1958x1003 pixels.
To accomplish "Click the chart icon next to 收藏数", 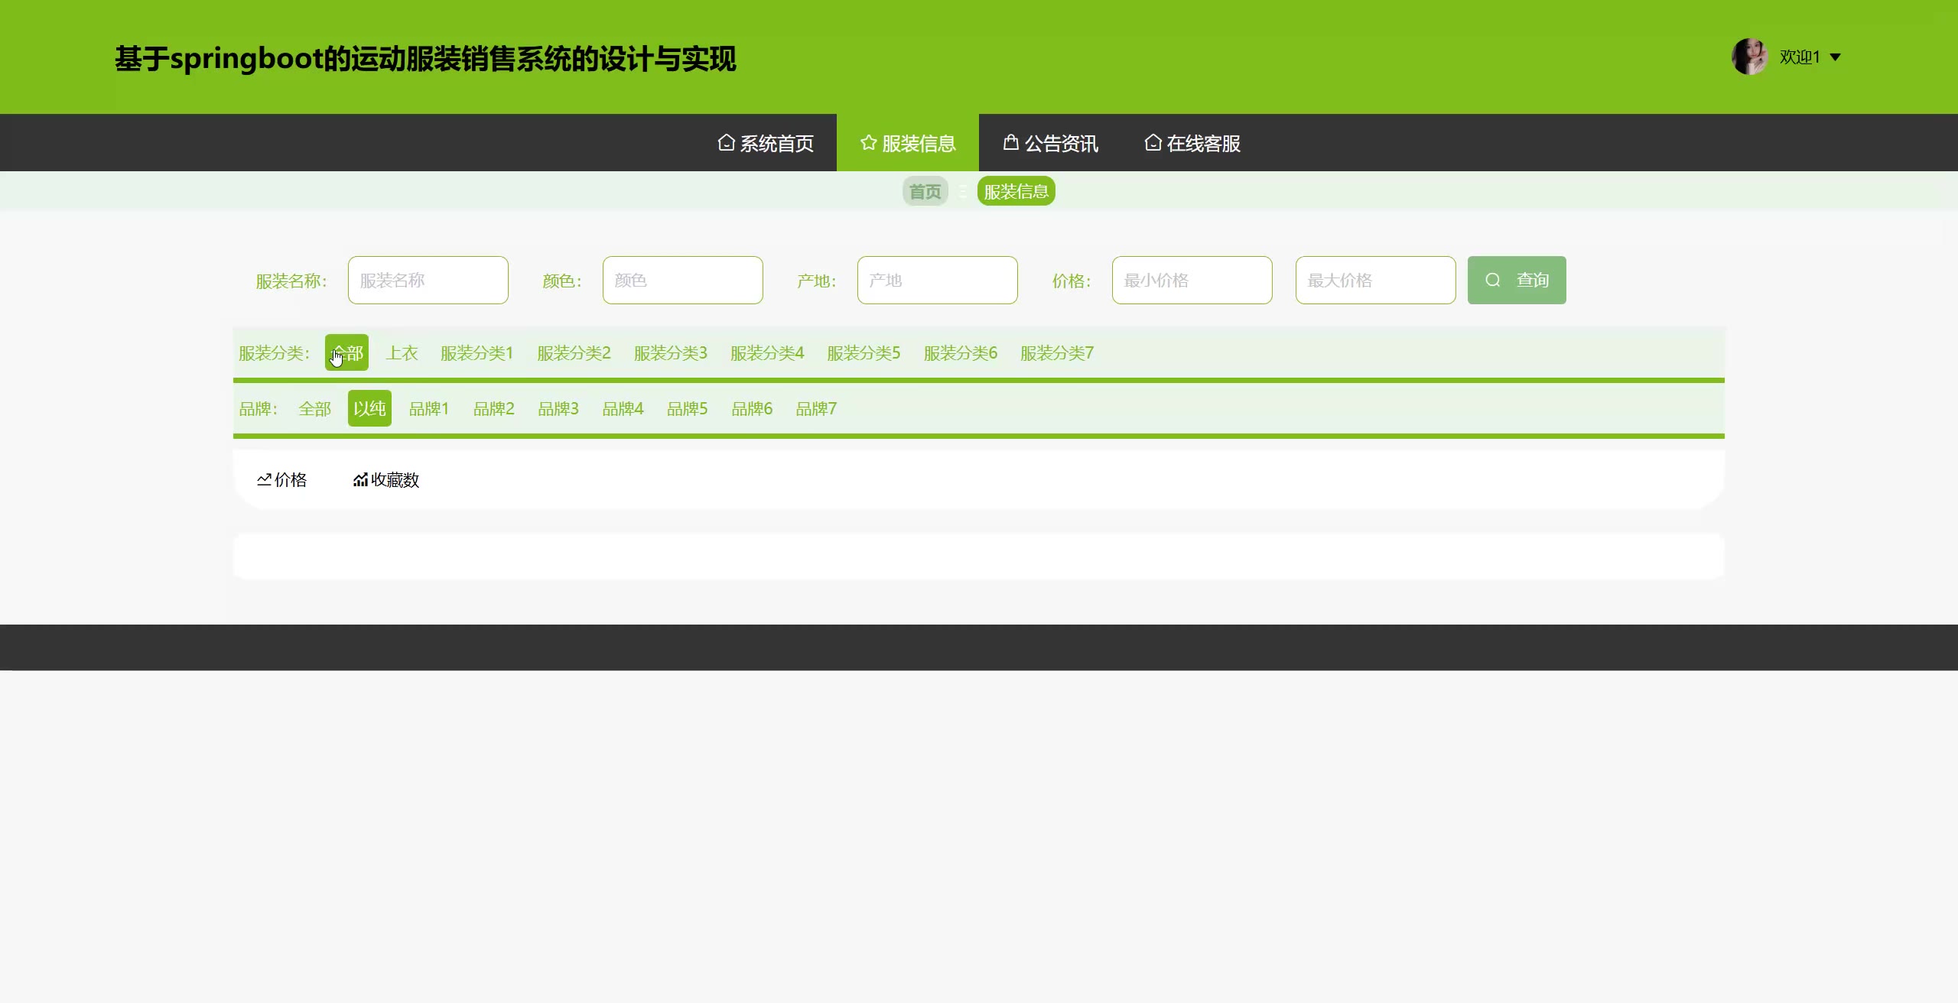I will (360, 480).
